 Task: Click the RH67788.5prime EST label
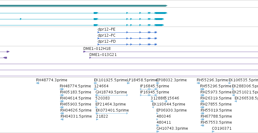216,116
